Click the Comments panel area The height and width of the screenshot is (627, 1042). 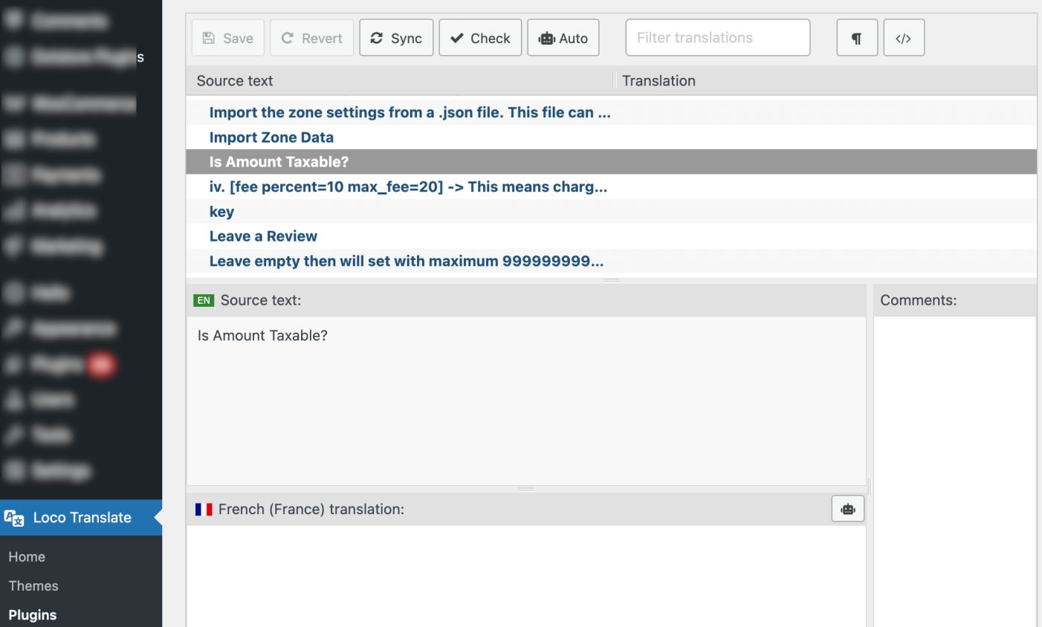[x=954, y=472]
